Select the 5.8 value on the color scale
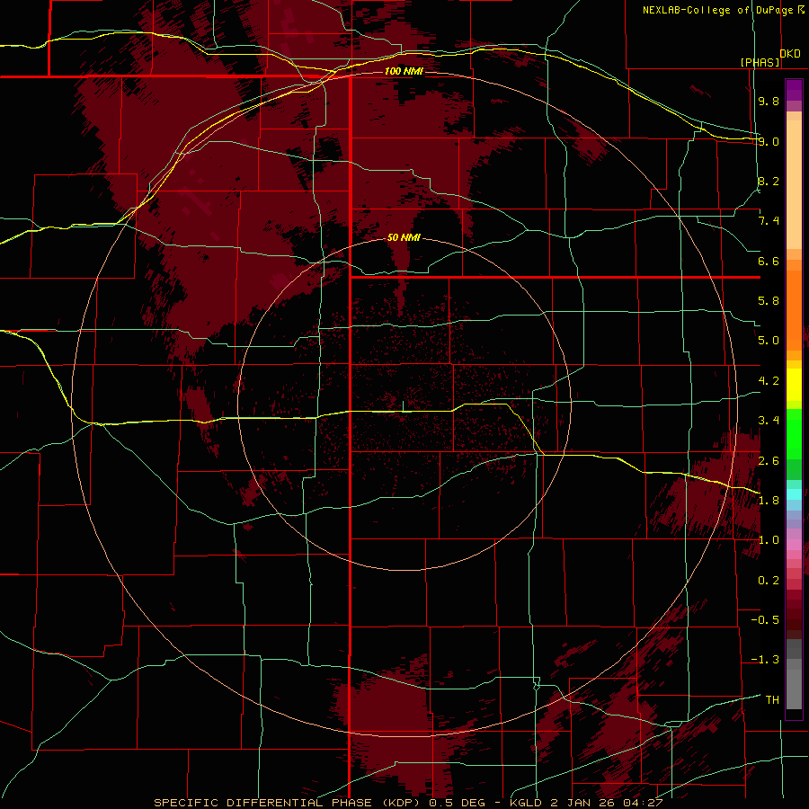The width and height of the screenshot is (809, 809). [x=769, y=301]
